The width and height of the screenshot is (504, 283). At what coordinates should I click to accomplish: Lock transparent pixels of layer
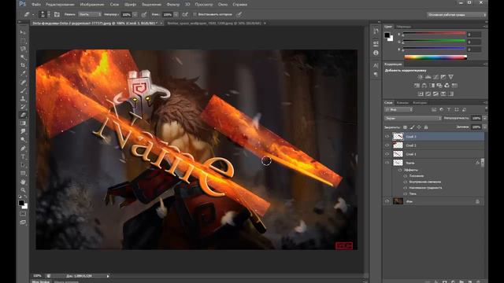click(405, 127)
